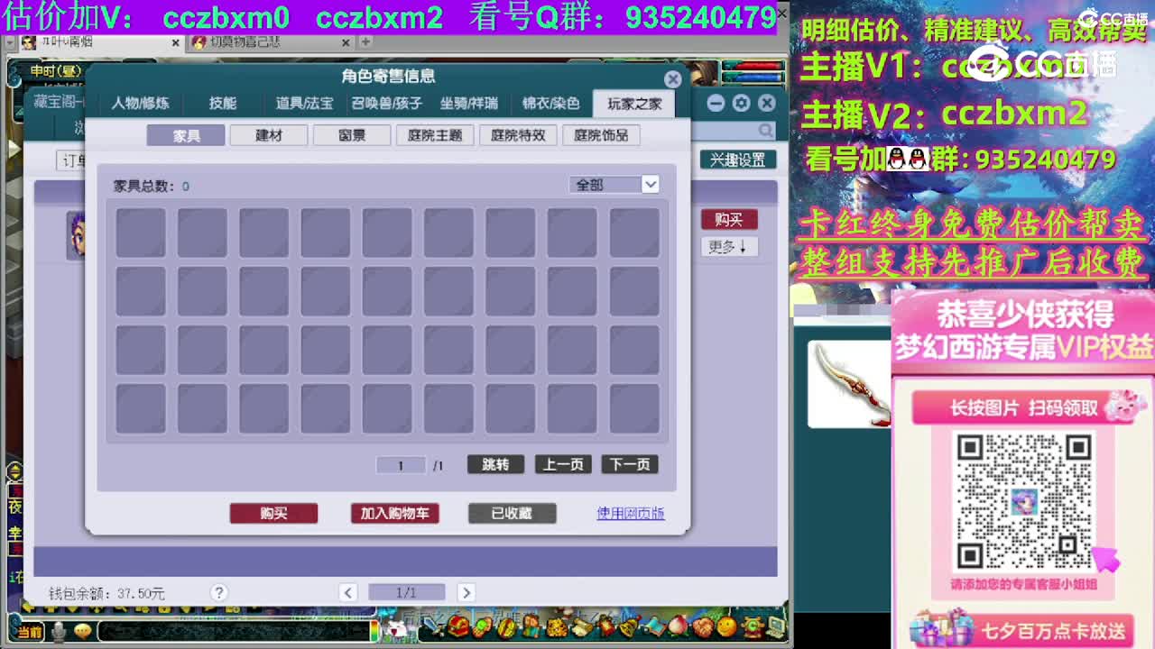Click the 上一页 button
The width and height of the screenshot is (1155, 649).
[x=563, y=464]
